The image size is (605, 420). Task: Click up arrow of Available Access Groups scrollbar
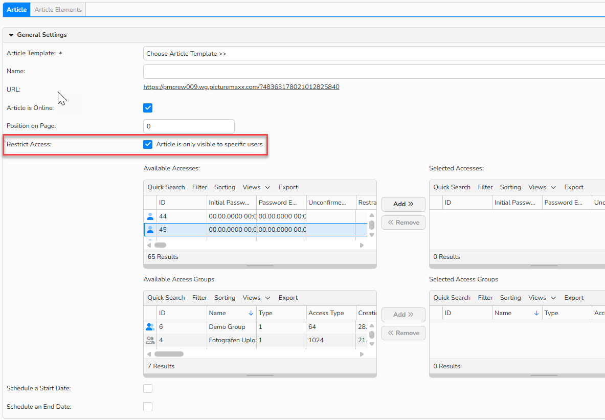(372, 326)
